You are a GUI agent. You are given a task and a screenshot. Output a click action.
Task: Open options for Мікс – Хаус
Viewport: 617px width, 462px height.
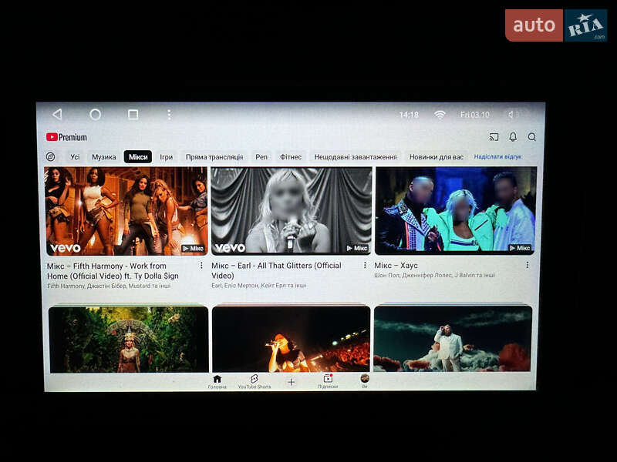[x=528, y=265]
